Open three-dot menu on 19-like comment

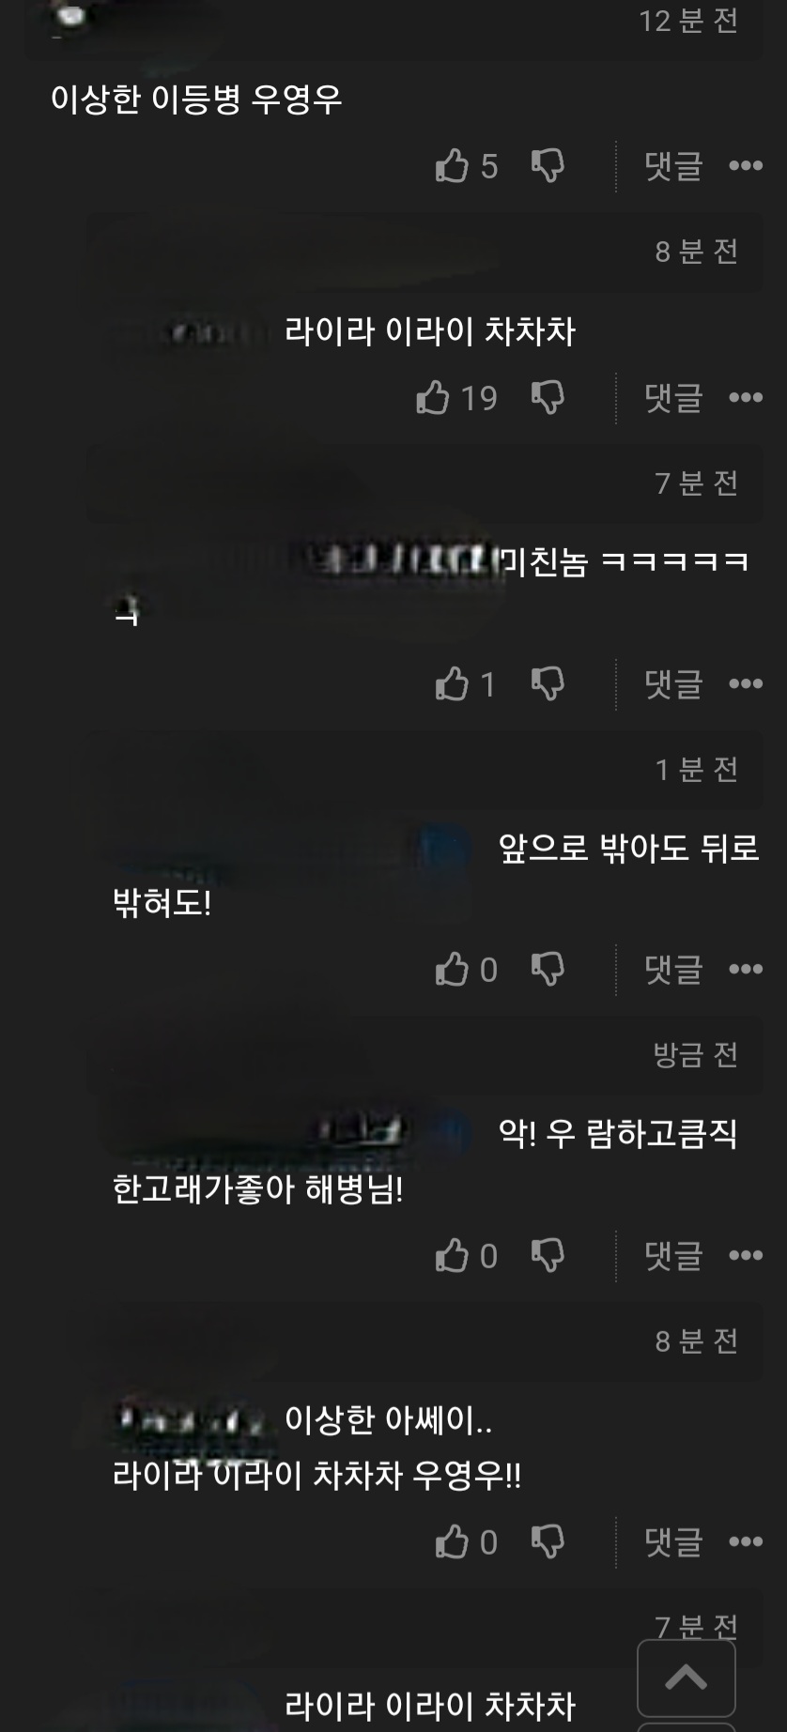(x=746, y=397)
